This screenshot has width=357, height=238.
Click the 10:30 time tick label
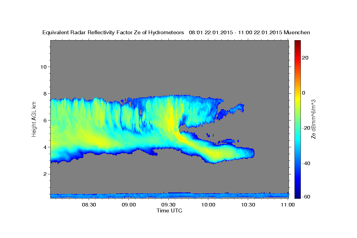tap(248, 205)
